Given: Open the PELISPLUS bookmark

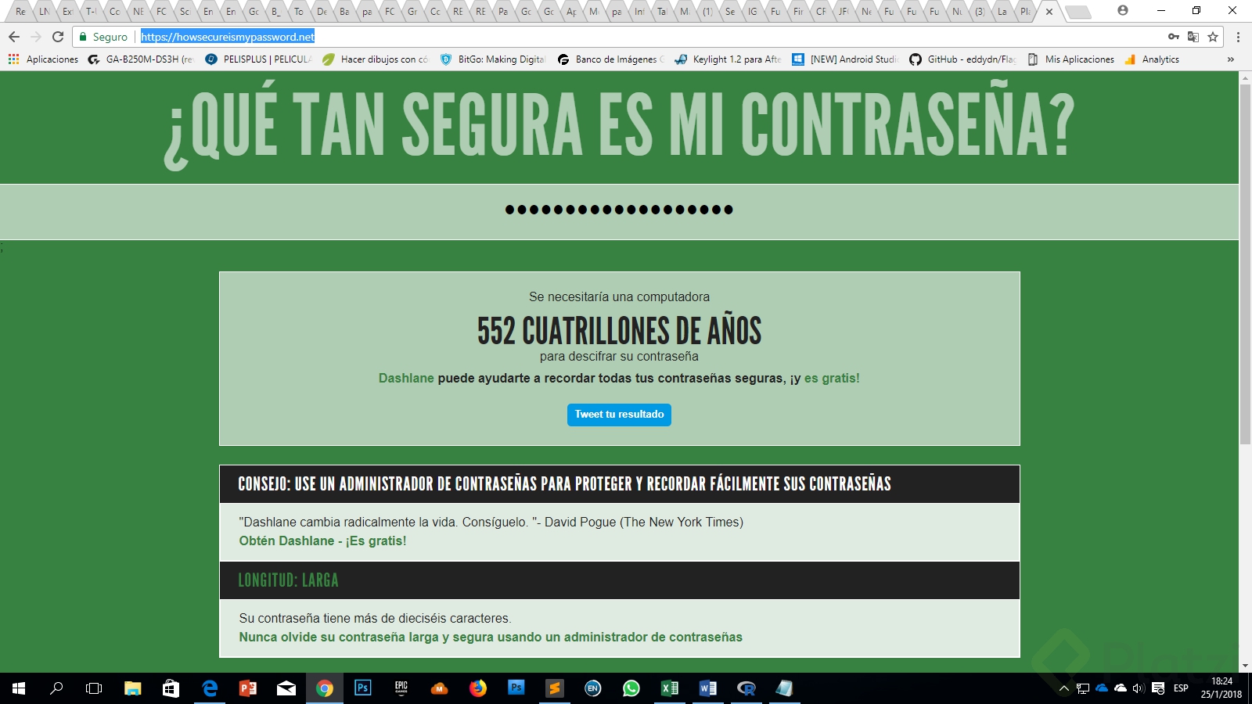Looking at the screenshot, I should pos(258,59).
